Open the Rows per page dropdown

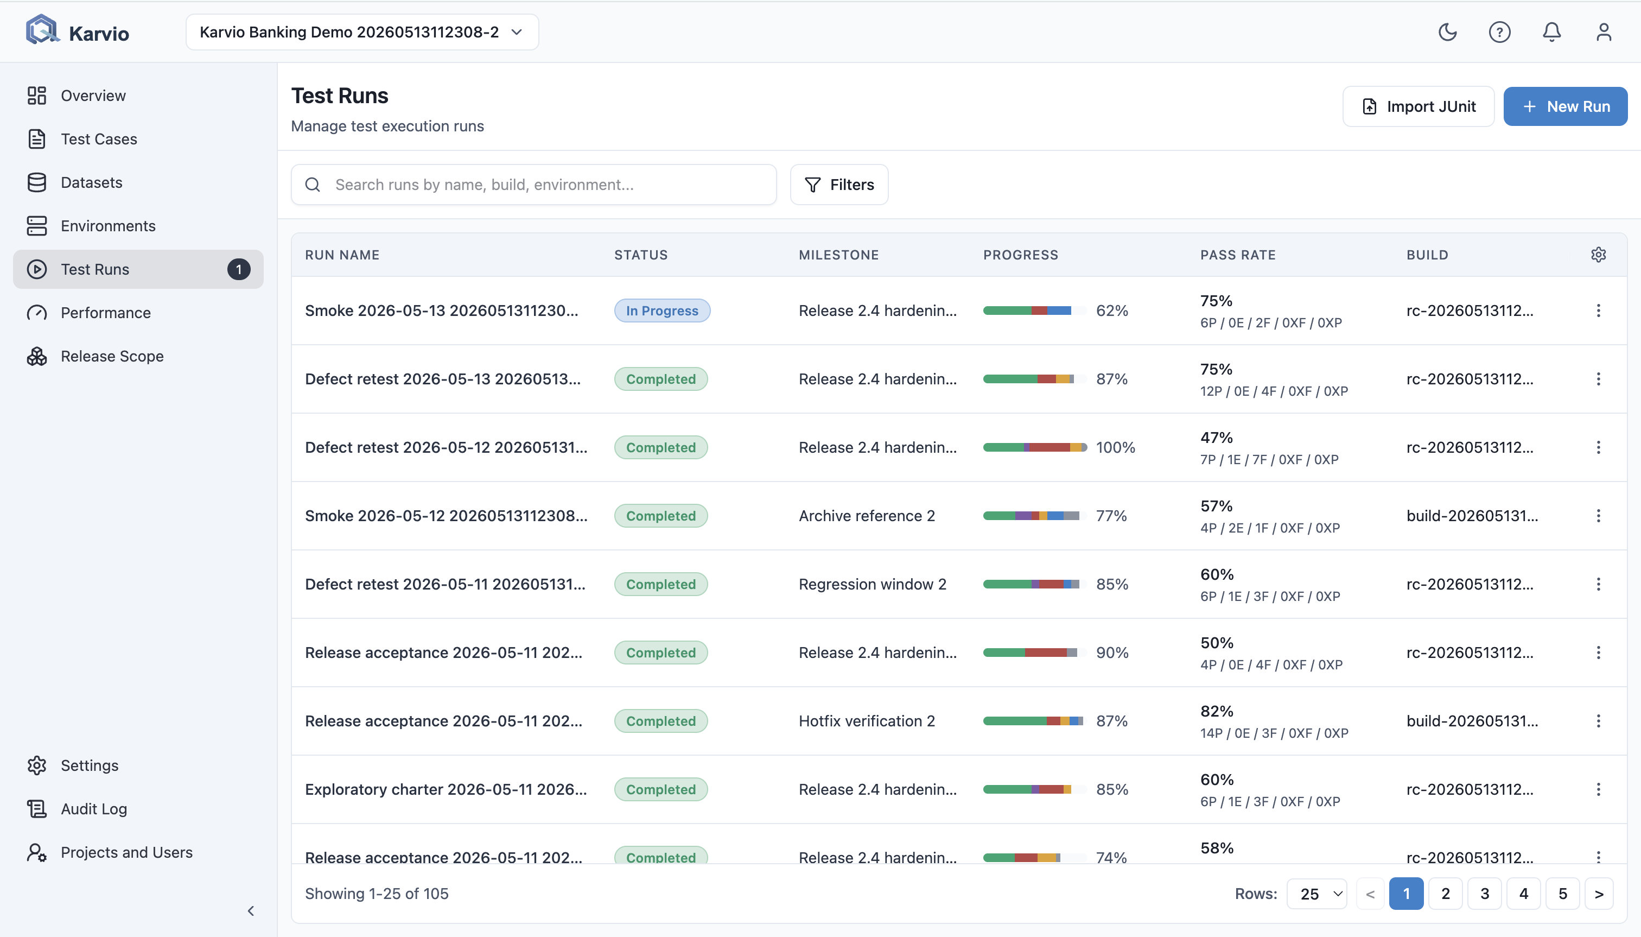click(1317, 894)
